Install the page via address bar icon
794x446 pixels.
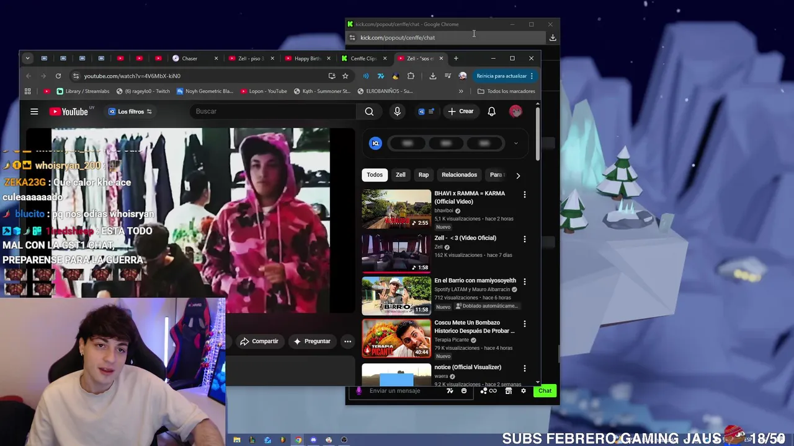332,76
